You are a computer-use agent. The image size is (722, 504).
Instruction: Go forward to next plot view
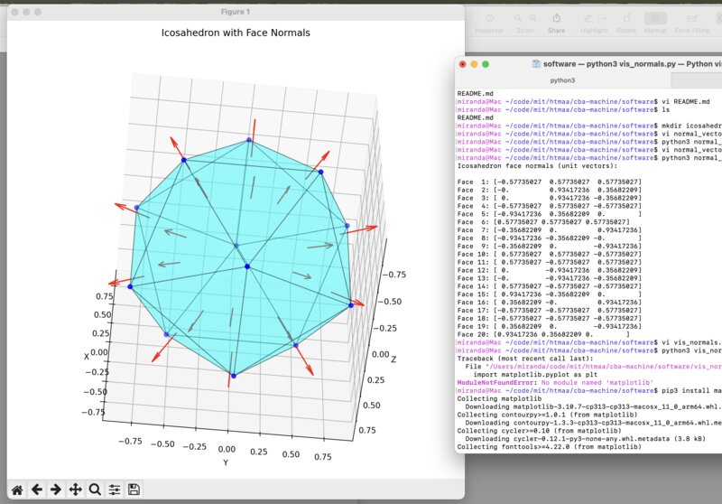[55, 490]
